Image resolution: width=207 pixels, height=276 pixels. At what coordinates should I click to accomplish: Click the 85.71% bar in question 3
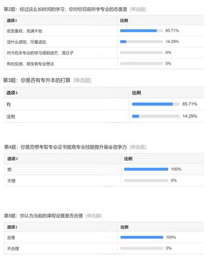[x=156, y=104]
